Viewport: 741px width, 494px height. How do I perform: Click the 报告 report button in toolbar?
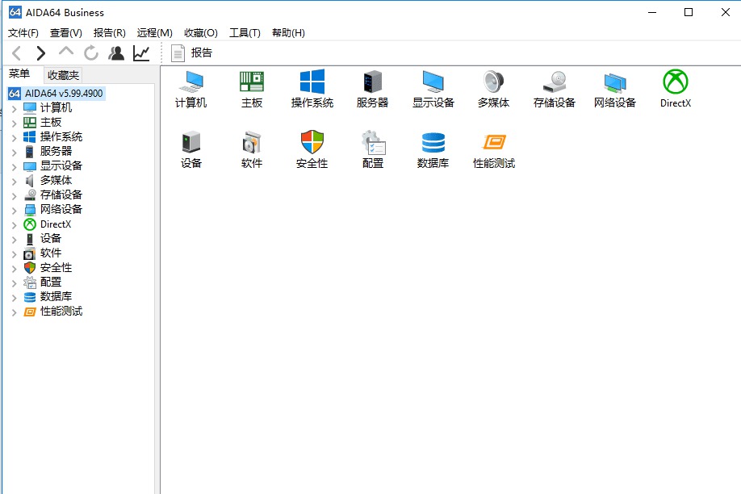[192, 53]
